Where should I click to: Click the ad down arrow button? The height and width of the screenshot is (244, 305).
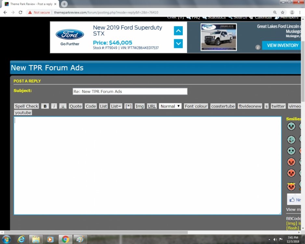[178, 43]
